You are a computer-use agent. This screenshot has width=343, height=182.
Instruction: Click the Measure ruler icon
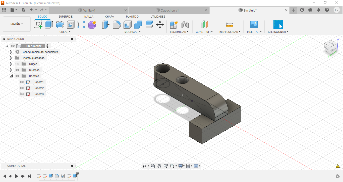coord(230,25)
